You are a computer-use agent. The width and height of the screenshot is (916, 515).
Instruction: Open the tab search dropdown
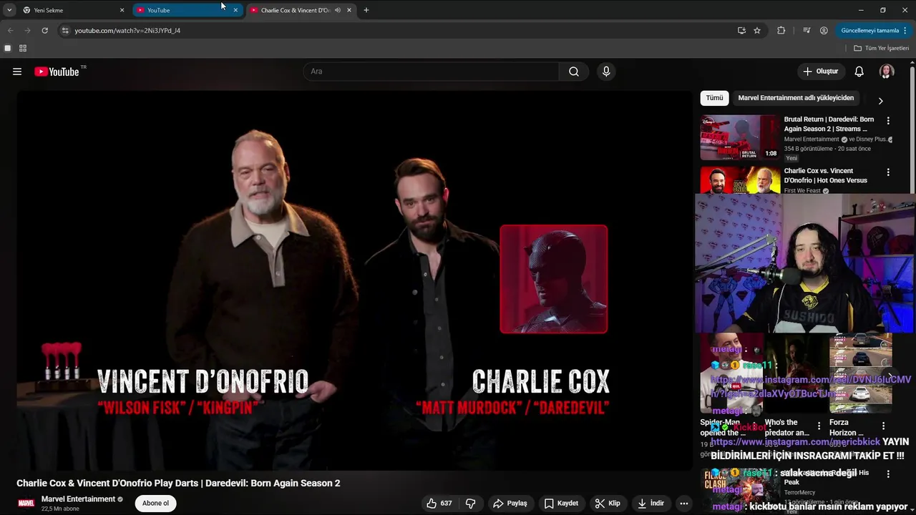[9, 10]
